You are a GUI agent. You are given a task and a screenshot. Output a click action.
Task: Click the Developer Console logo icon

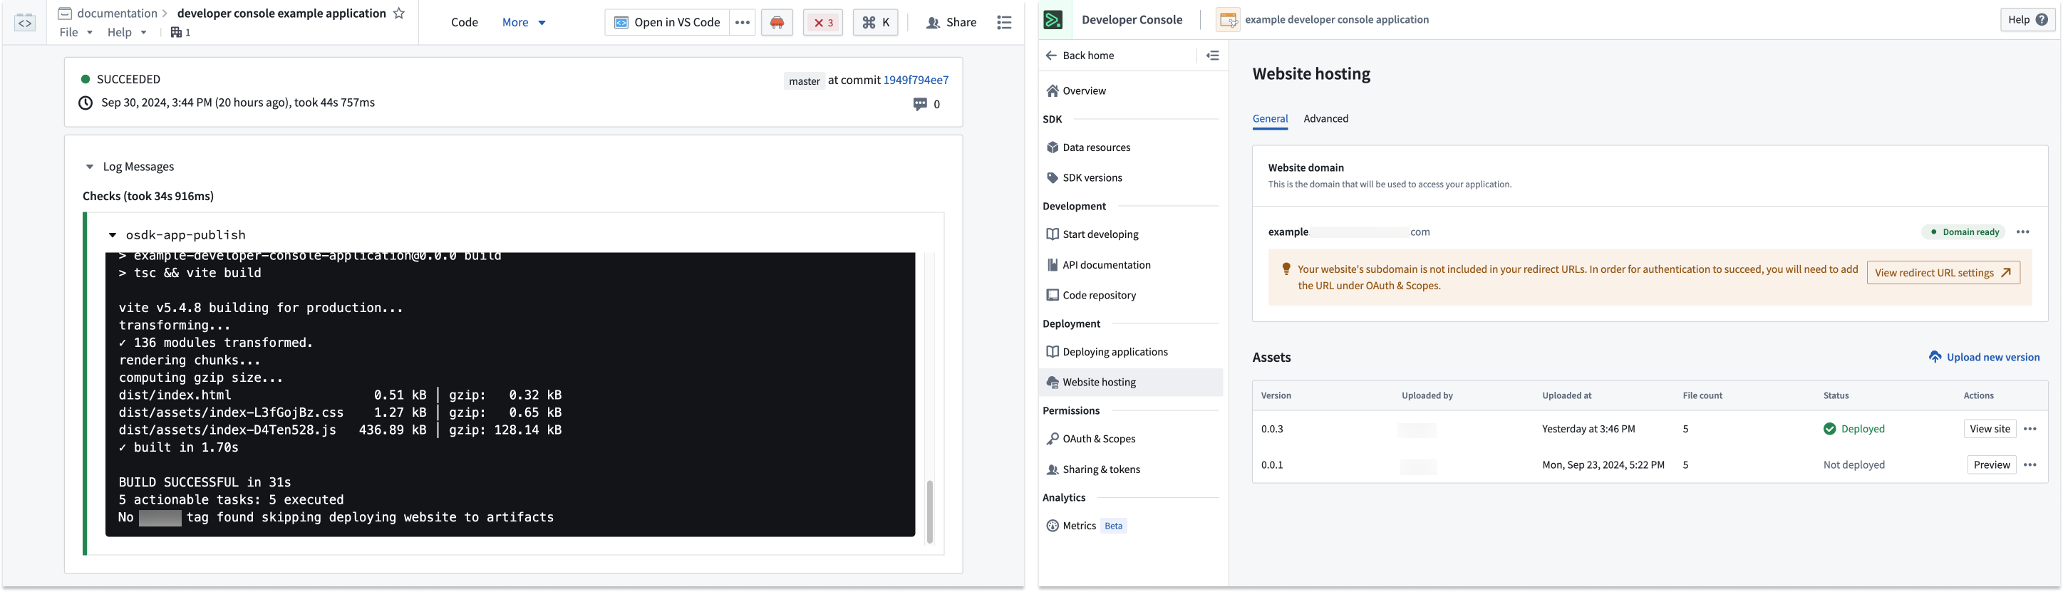tap(1053, 20)
